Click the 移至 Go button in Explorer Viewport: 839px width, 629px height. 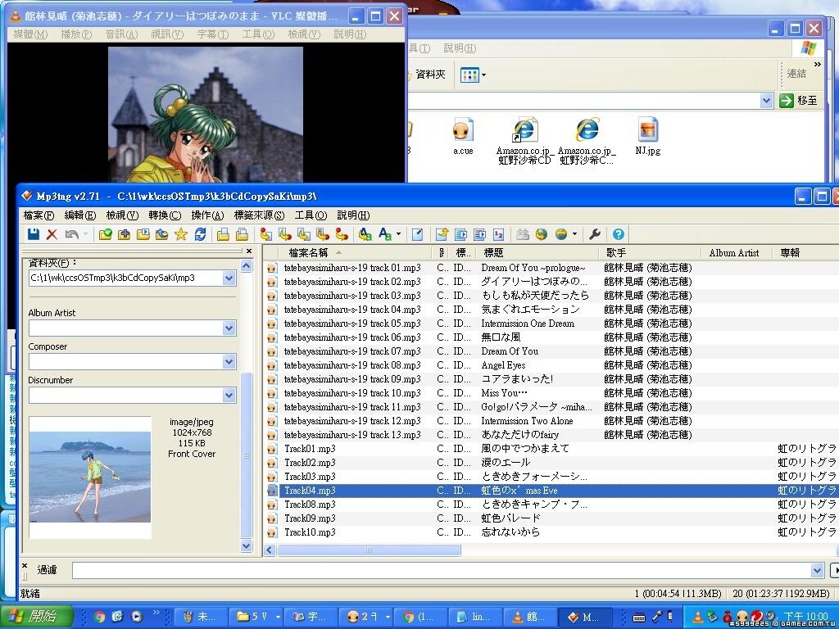799,100
